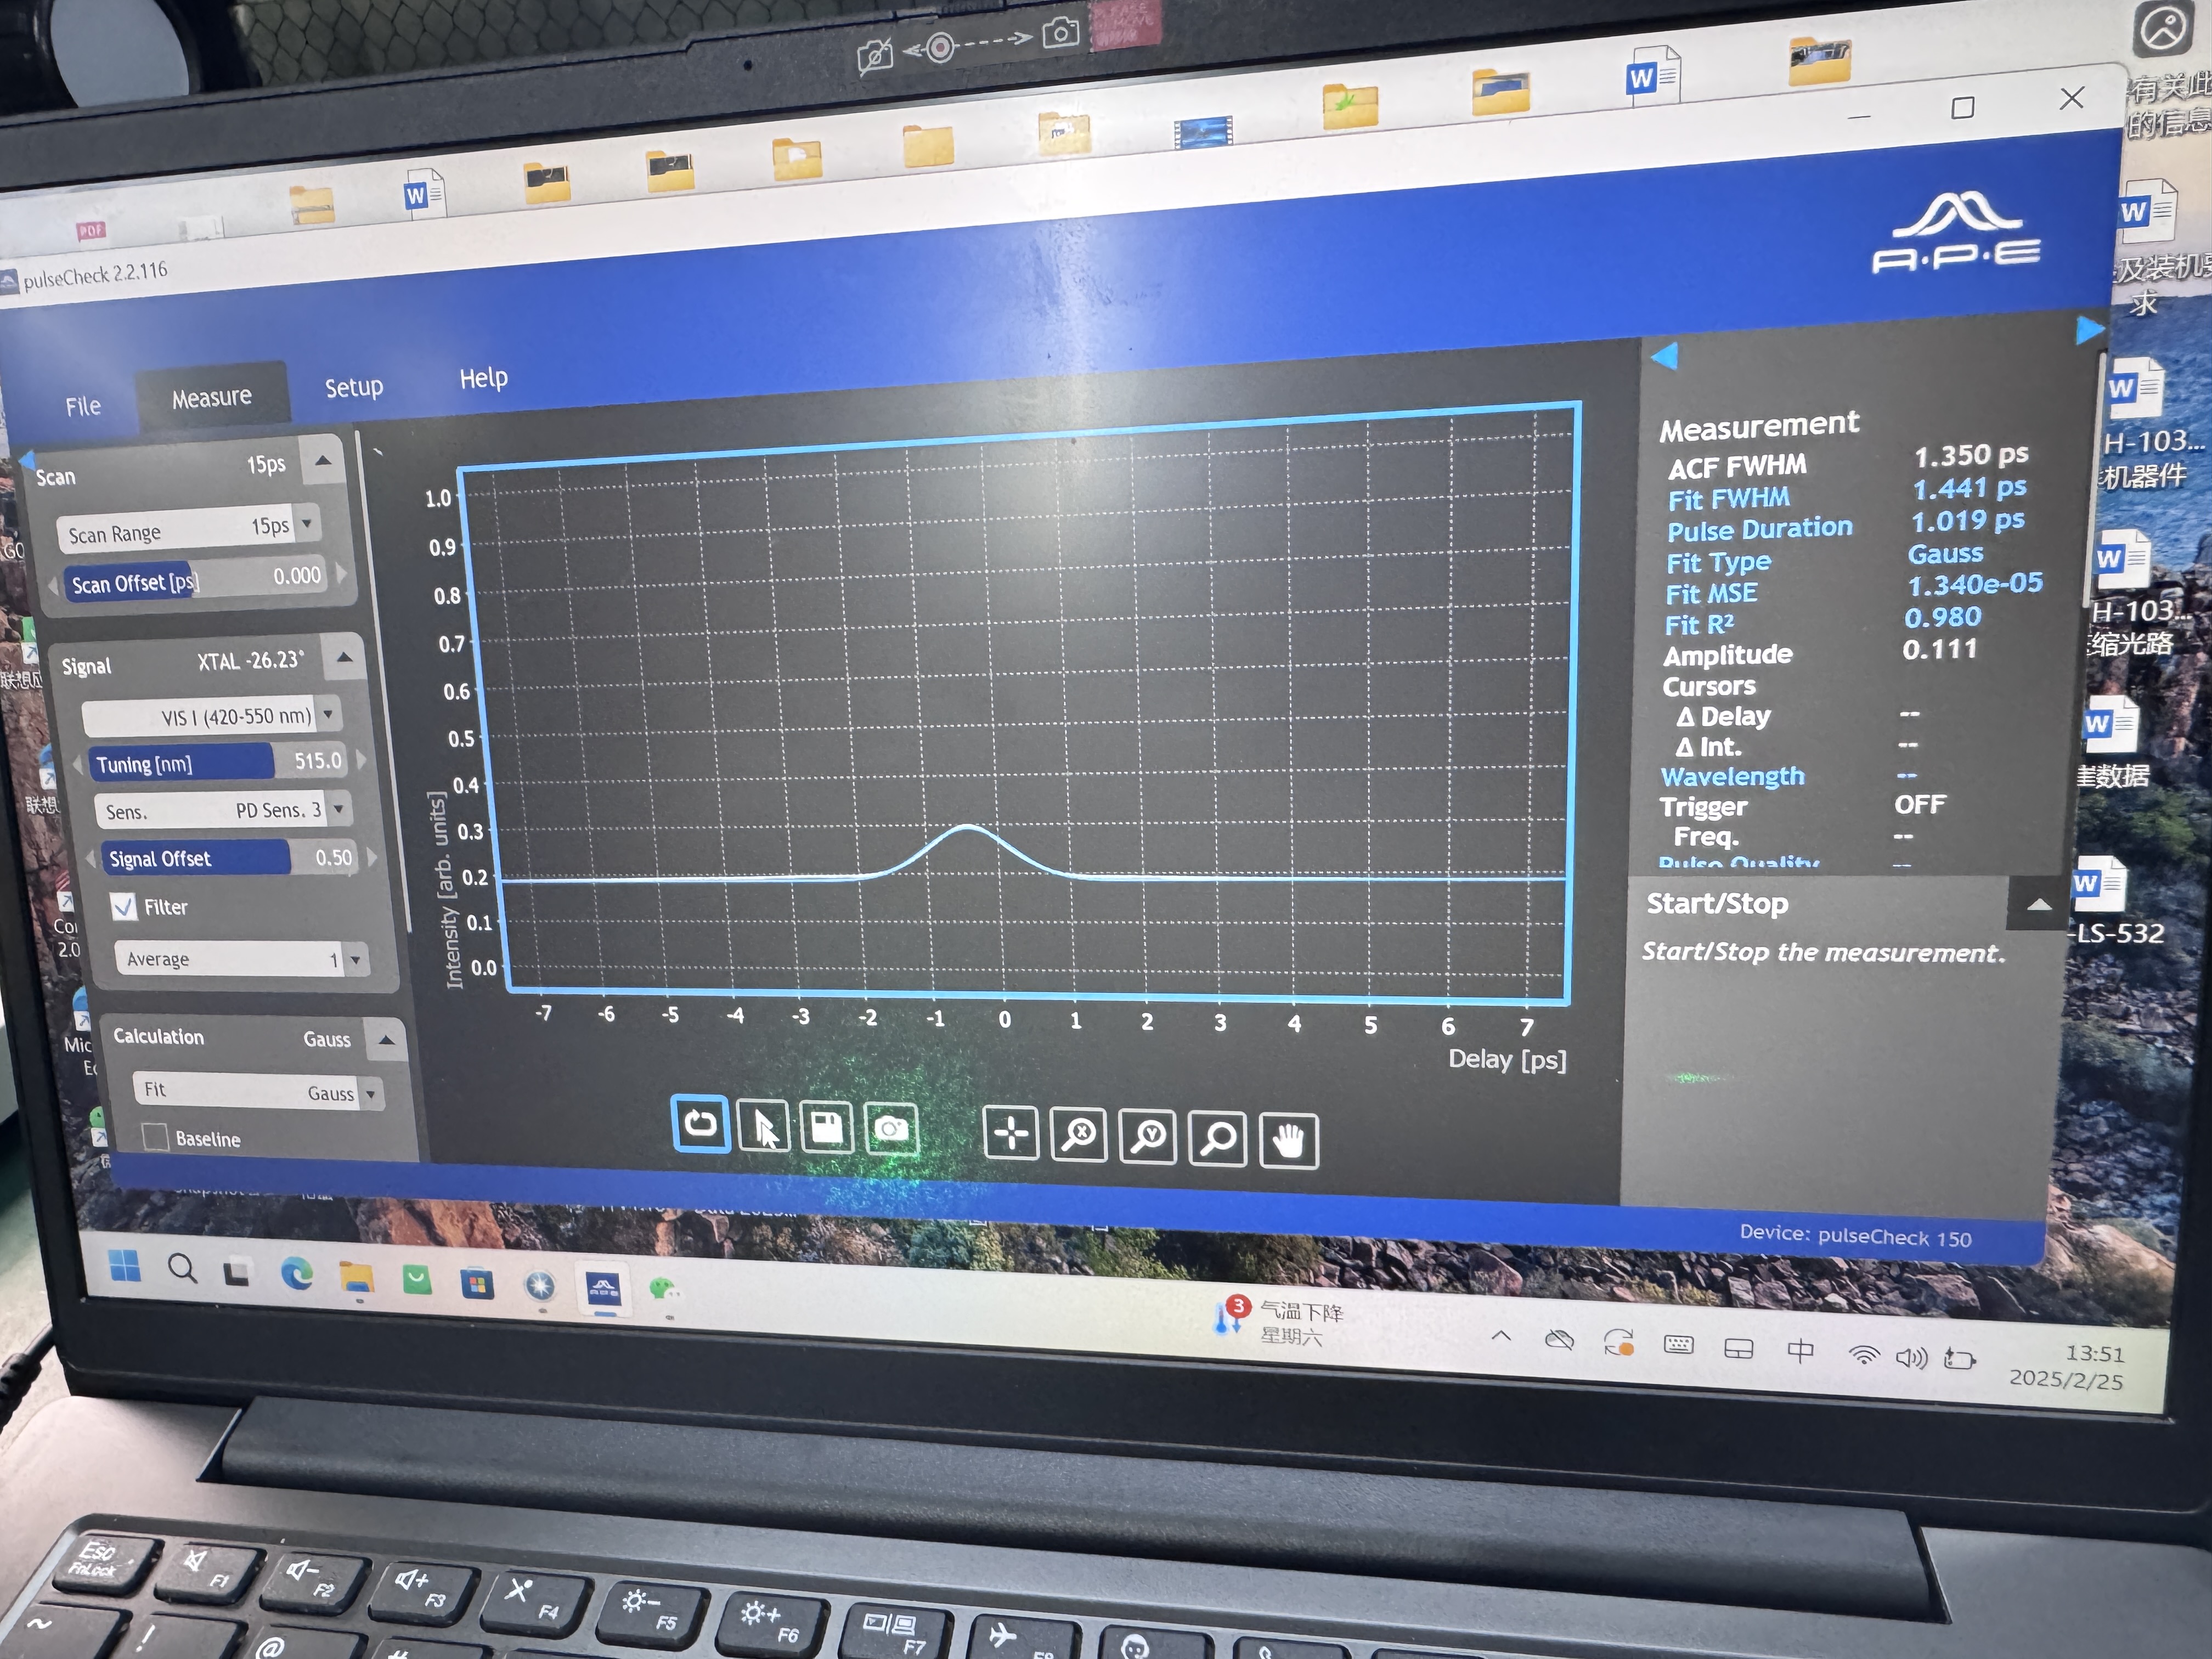Increase Signal Offset with right arrow
Viewport: 2212px width, 1659px height.
pos(371,856)
